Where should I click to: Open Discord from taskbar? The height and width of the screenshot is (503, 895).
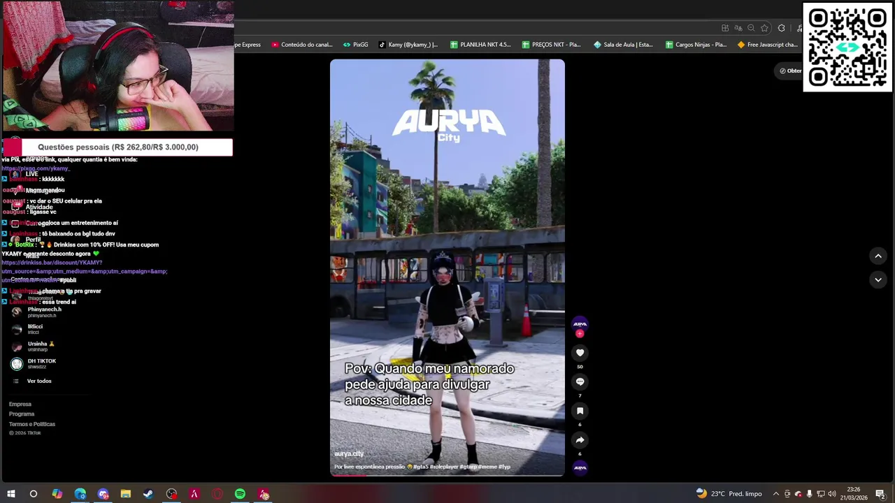coord(103,494)
